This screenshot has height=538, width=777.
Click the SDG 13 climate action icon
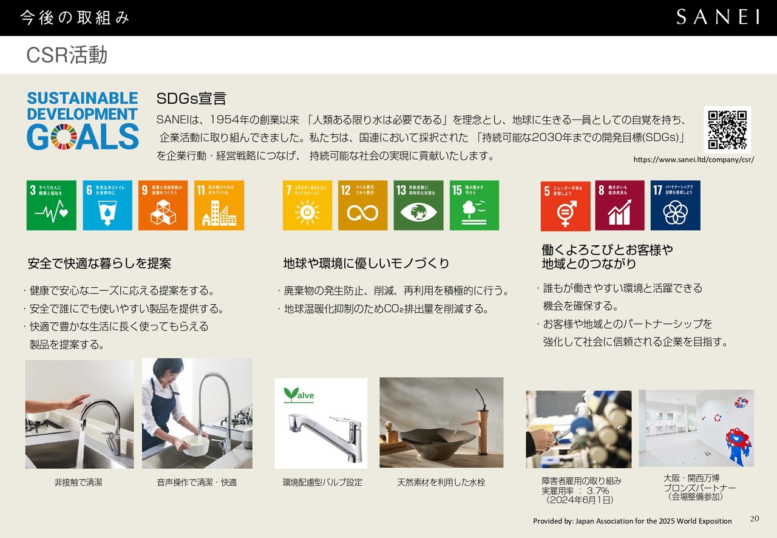click(x=418, y=205)
